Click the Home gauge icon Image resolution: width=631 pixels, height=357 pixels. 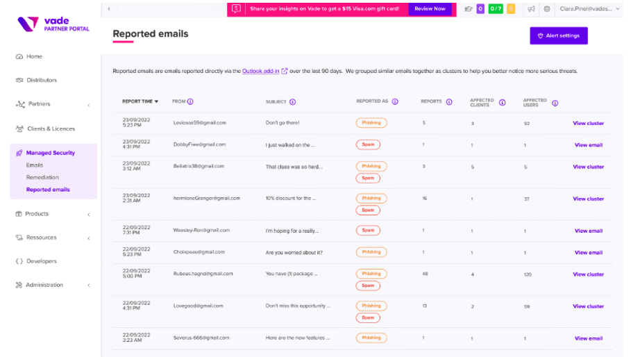tap(19, 56)
